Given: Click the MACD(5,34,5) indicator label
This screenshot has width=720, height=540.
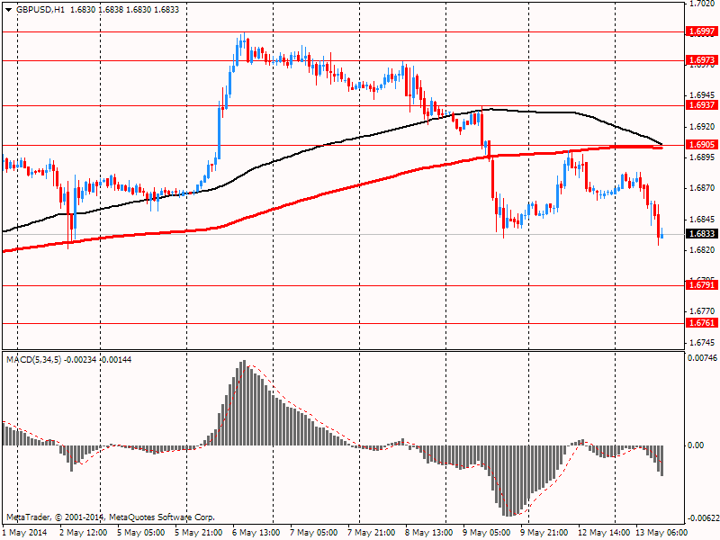Looking at the screenshot, I should [x=34, y=359].
